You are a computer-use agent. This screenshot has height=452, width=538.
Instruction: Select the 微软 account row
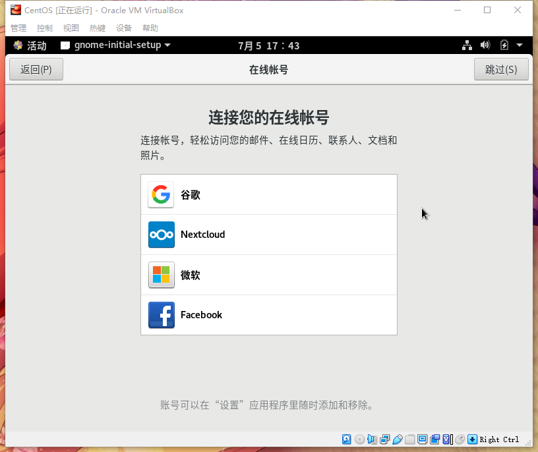coord(269,275)
